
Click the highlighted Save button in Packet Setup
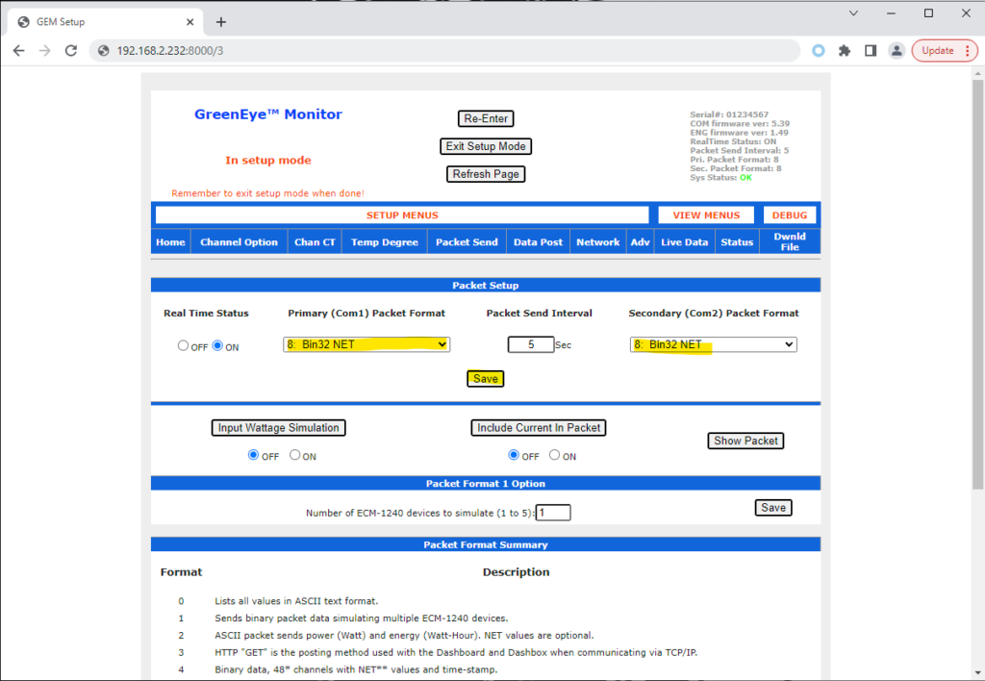click(x=486, y=379)
